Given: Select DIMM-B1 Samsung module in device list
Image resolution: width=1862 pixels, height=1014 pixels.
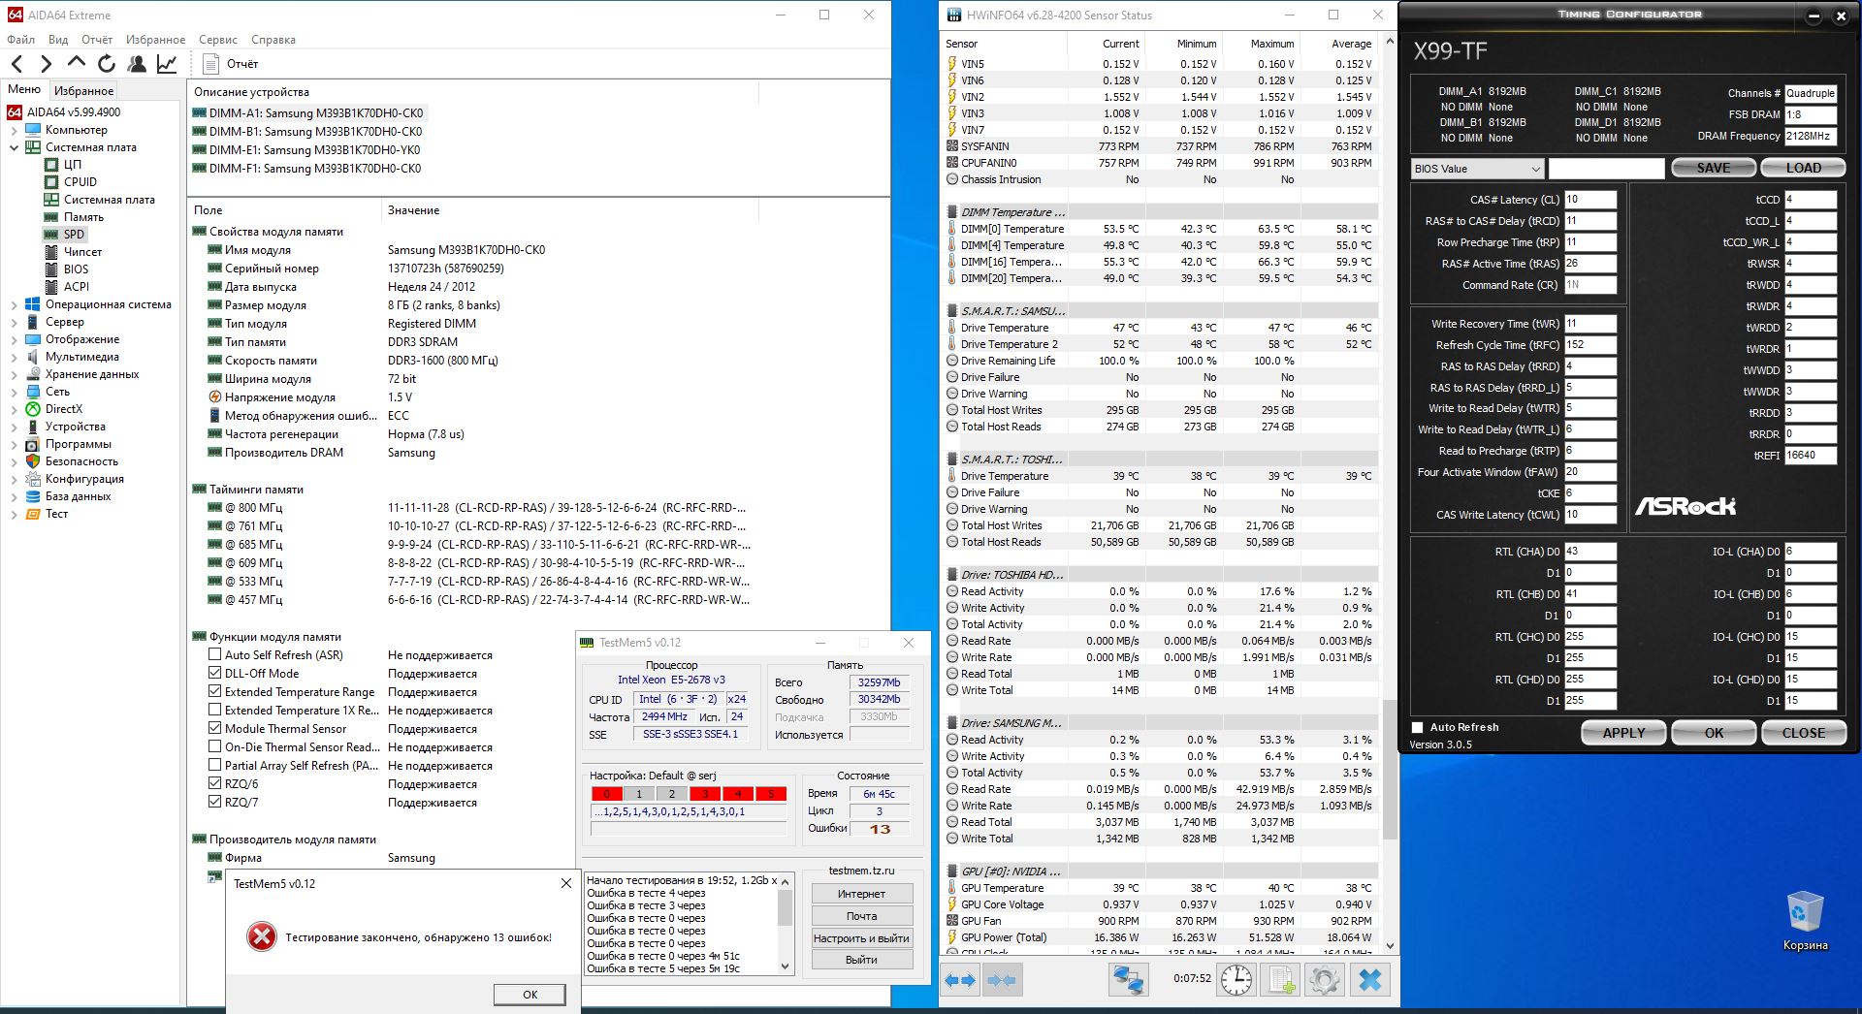Looking at the screenshot, I should (315, 132).
